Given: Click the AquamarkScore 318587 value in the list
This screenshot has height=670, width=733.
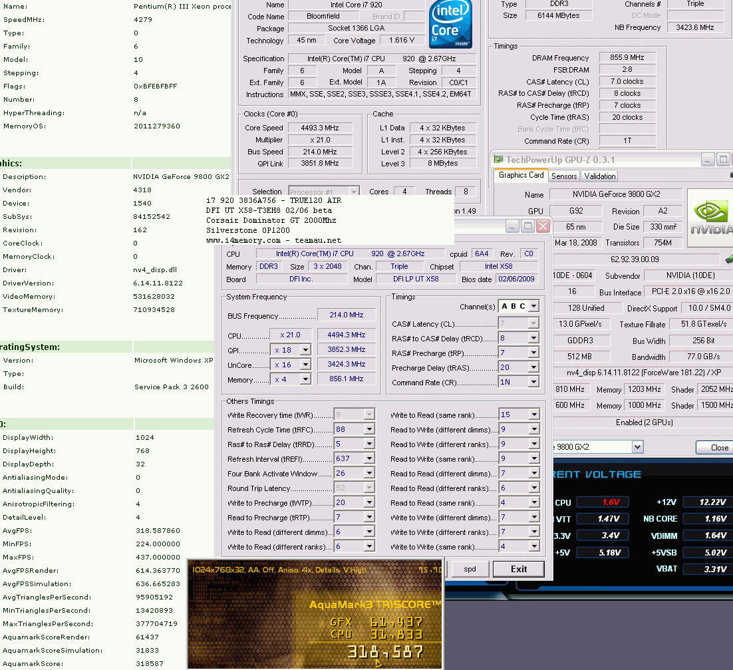Looking at the screenshot, I should tap(150, 663).
